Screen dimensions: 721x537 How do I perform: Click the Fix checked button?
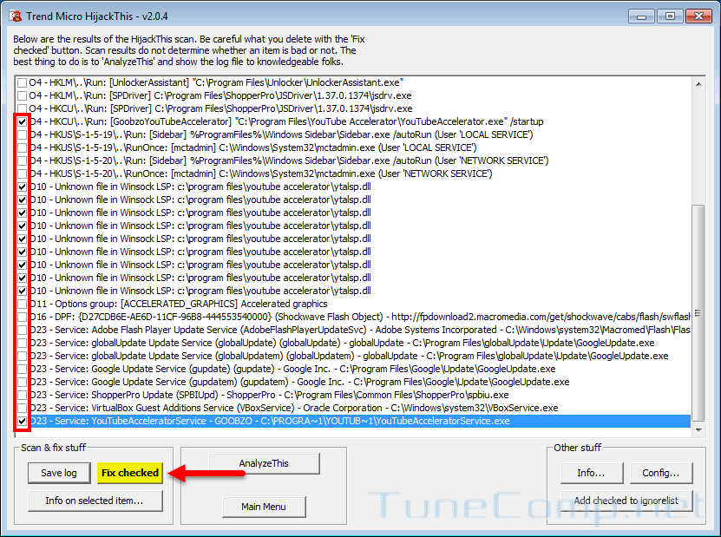pyautogui.click(x=130, y=473)
